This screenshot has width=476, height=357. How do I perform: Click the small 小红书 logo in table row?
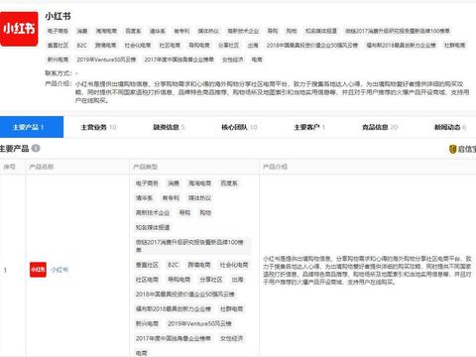38,270
